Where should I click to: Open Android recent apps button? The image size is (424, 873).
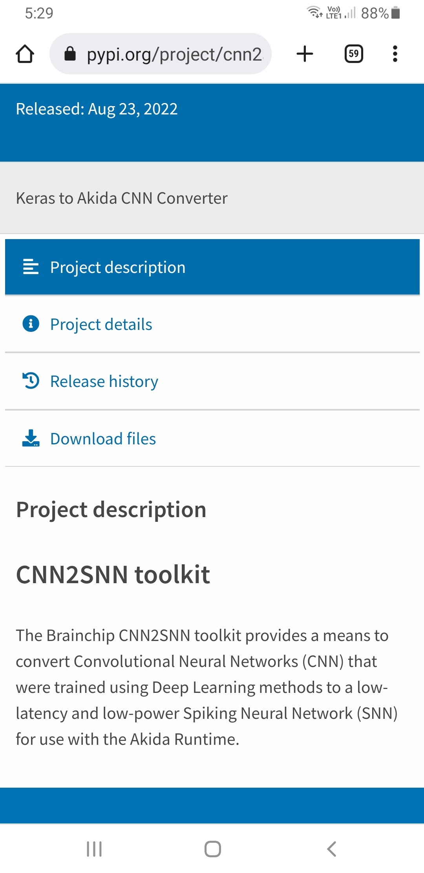[x=94, y=849]
